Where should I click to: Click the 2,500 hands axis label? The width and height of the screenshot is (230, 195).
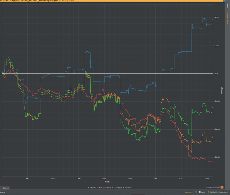click(130, 179)
